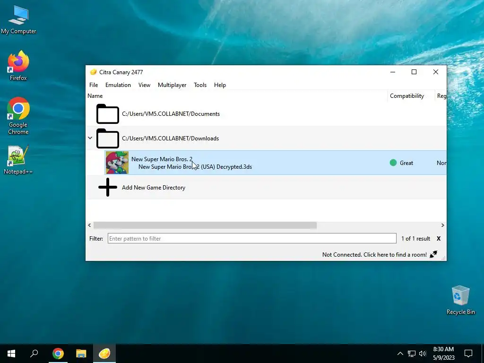Click C:/Users/VM5.COLLABNET/Downloads path text

point(170,138)
